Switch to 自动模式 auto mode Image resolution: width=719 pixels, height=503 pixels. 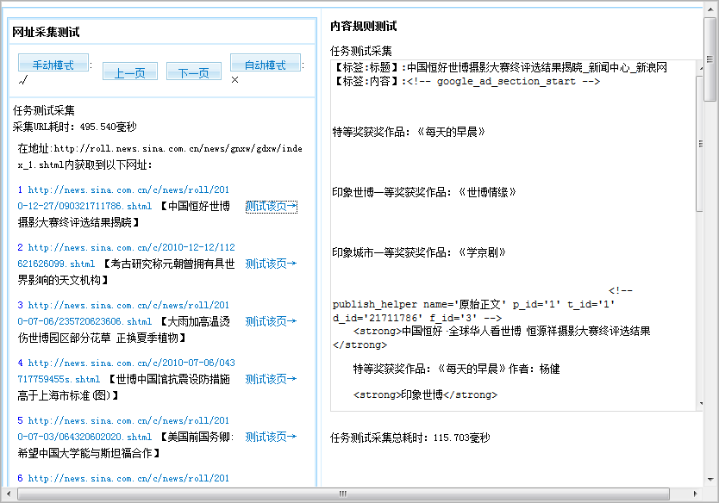[x=266, y=65]
